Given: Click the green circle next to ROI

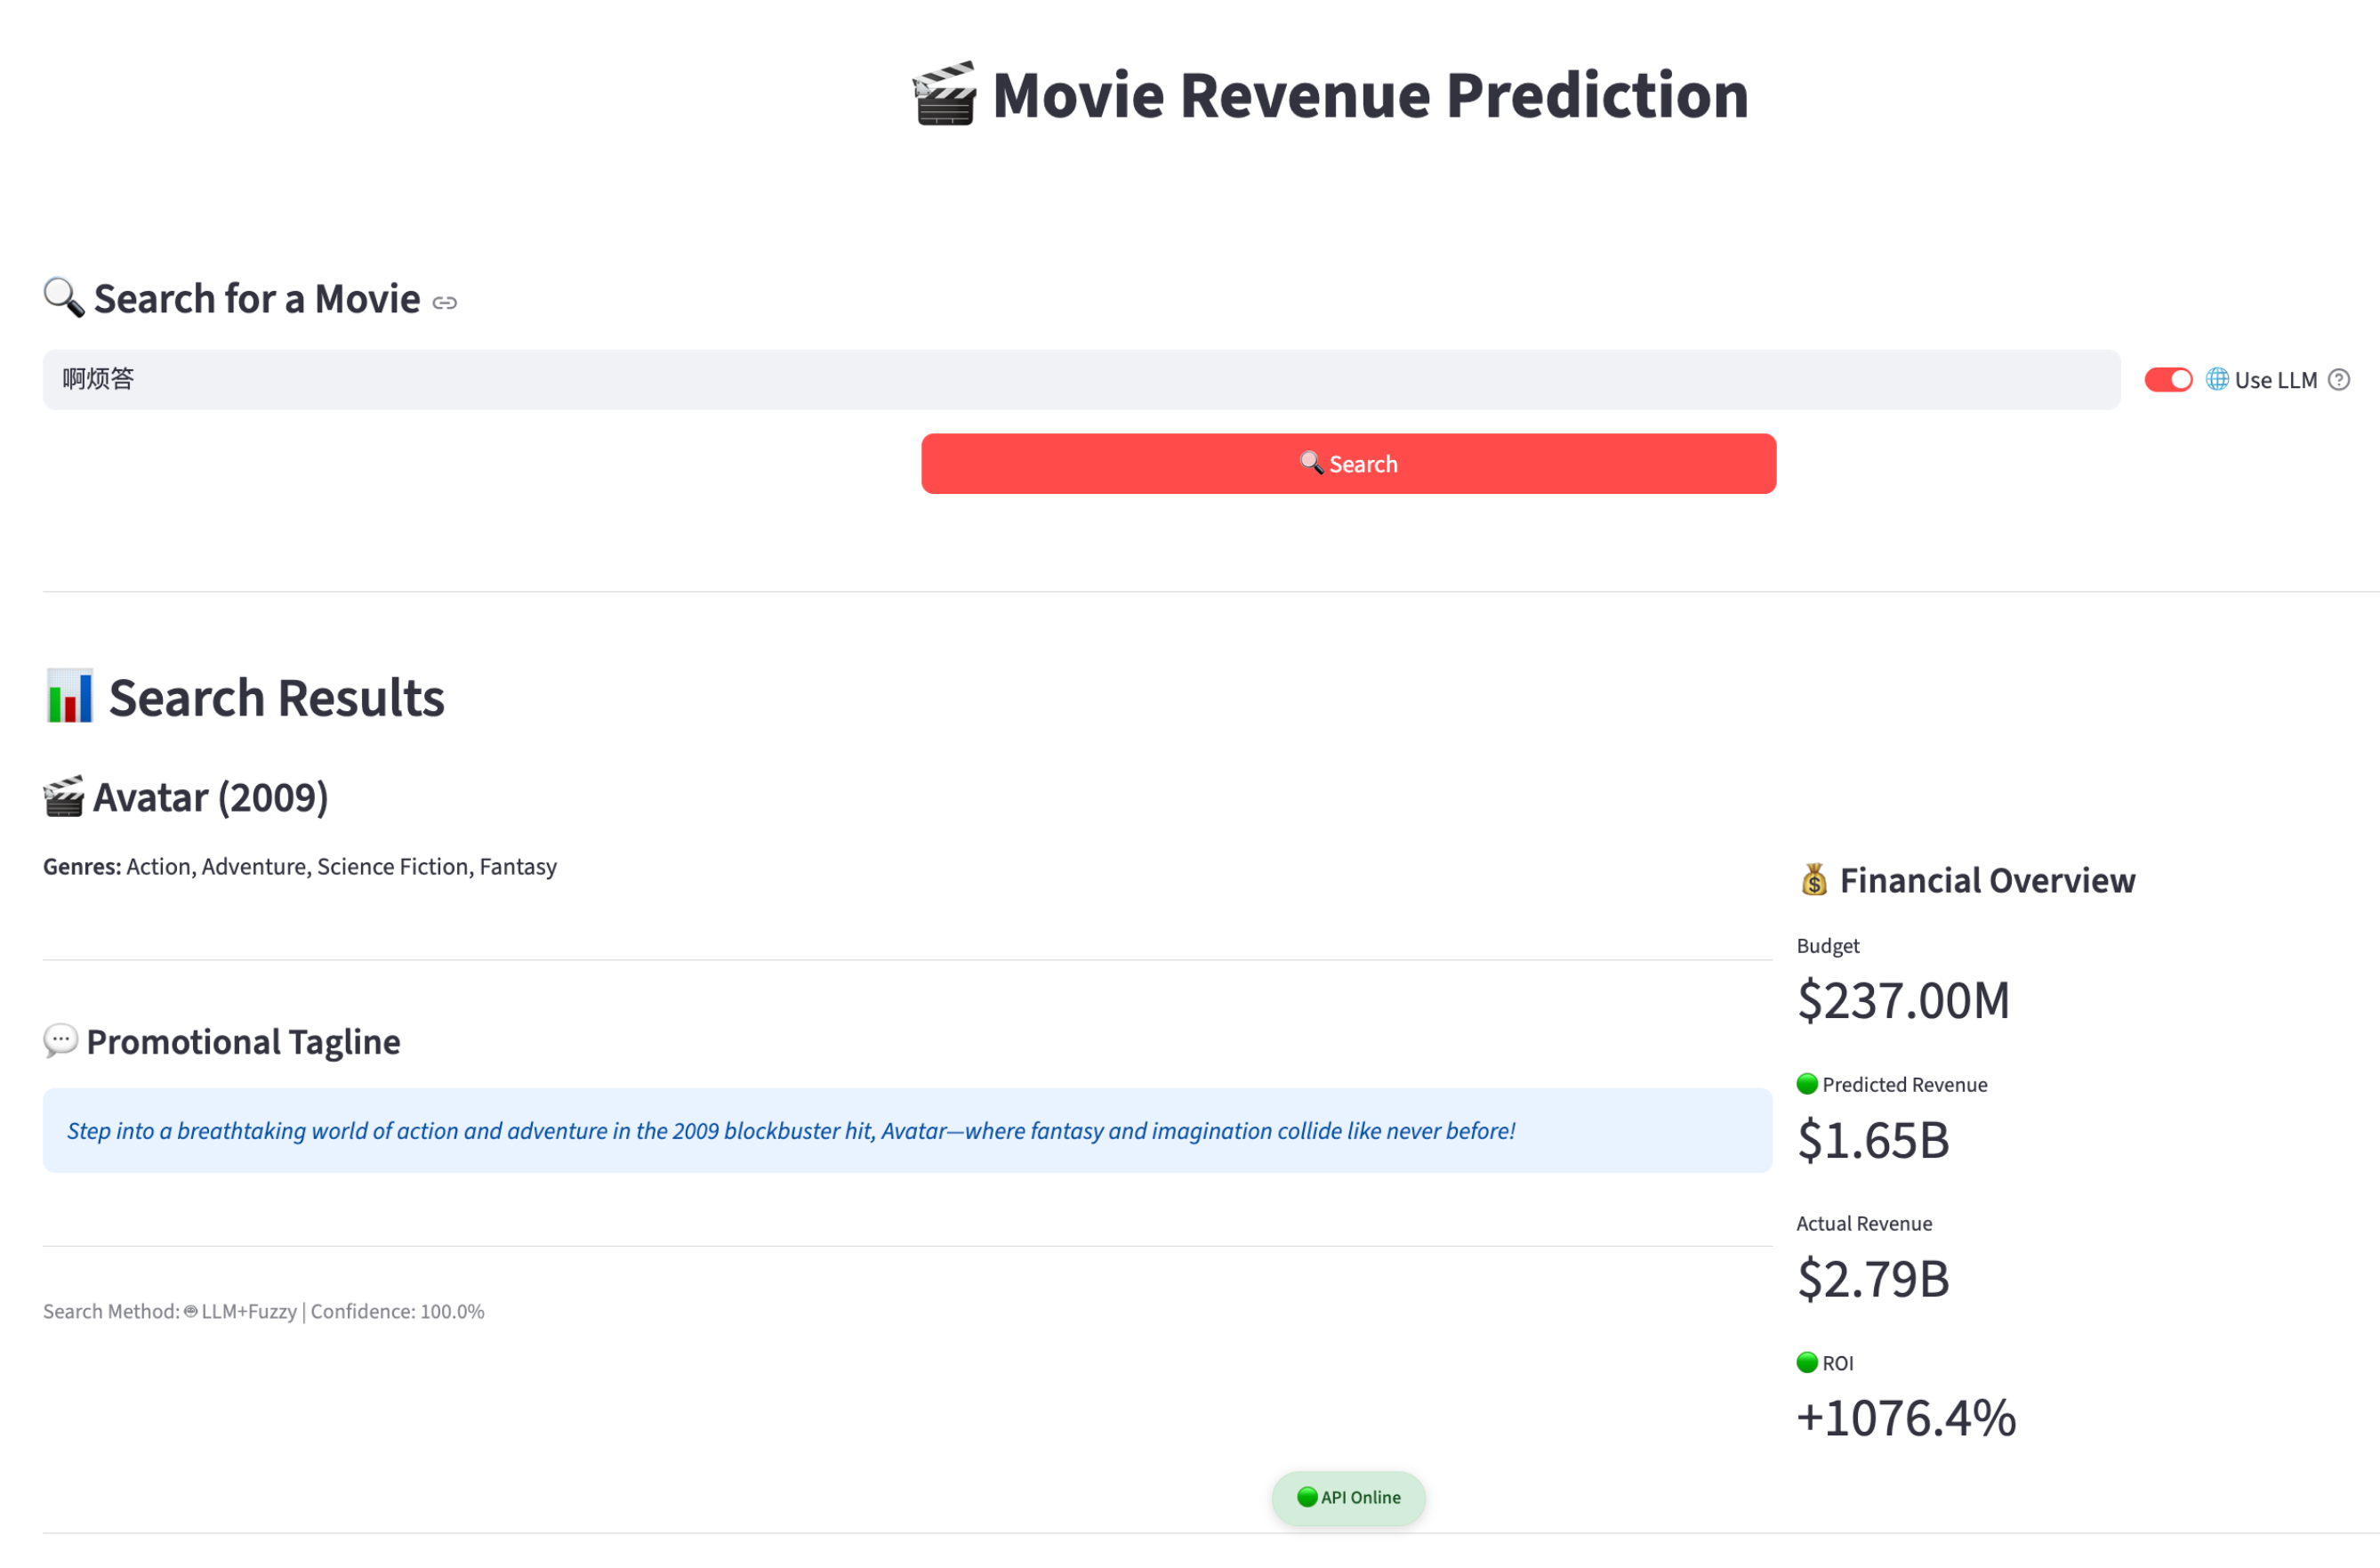Looking at the screenshot, I should tap(1806, 1362).
